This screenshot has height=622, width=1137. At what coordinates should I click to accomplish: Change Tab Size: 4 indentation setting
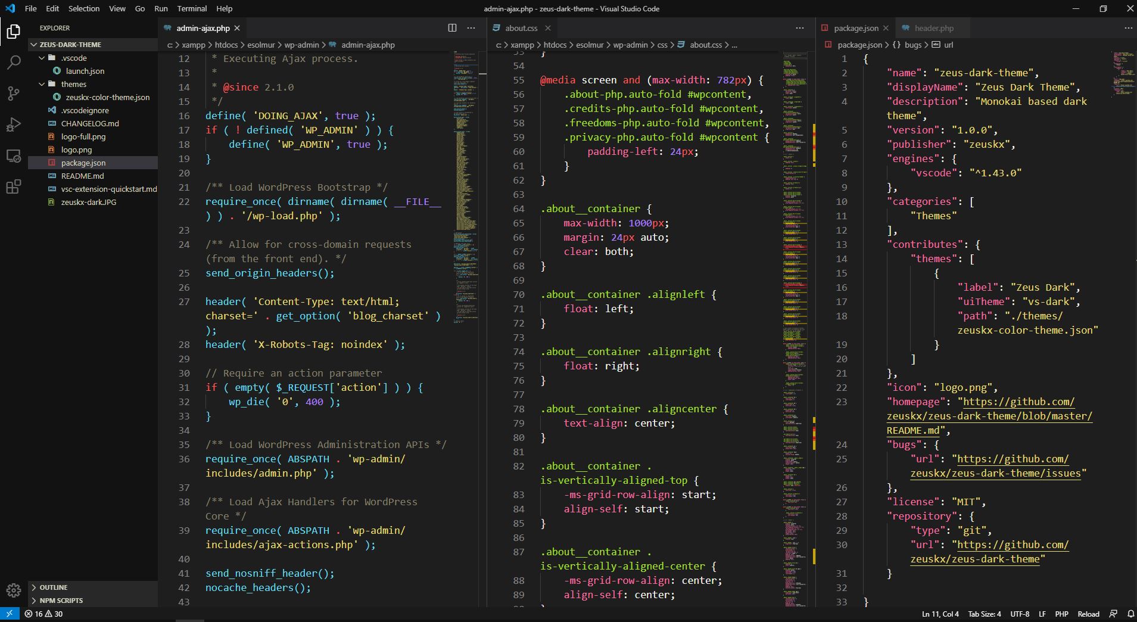click(x=984, y=614)
